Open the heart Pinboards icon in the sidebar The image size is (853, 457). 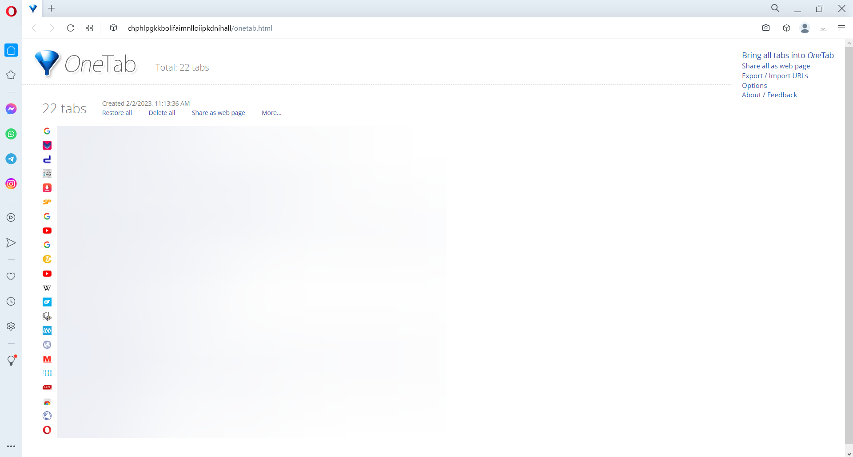[11, 276]
